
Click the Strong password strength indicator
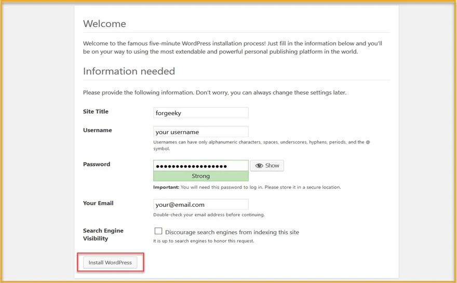[x=201, y=176]
